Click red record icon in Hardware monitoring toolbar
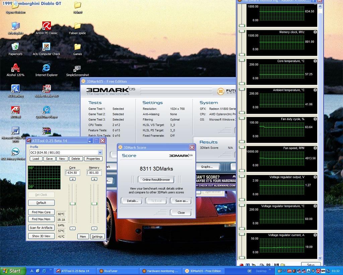 click(242, 265)
